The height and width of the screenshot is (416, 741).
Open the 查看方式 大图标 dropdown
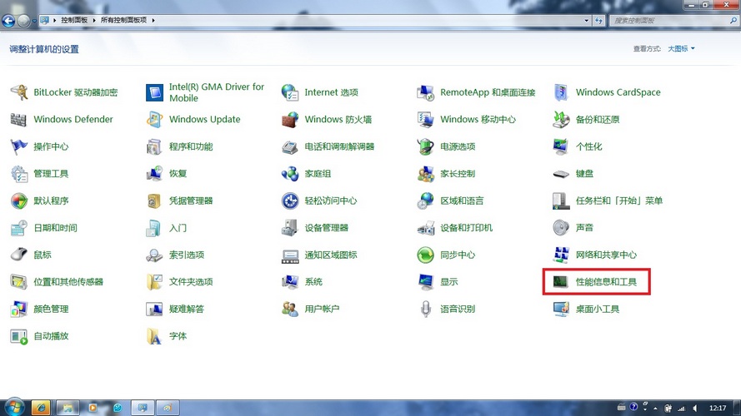tap(681, 48)
